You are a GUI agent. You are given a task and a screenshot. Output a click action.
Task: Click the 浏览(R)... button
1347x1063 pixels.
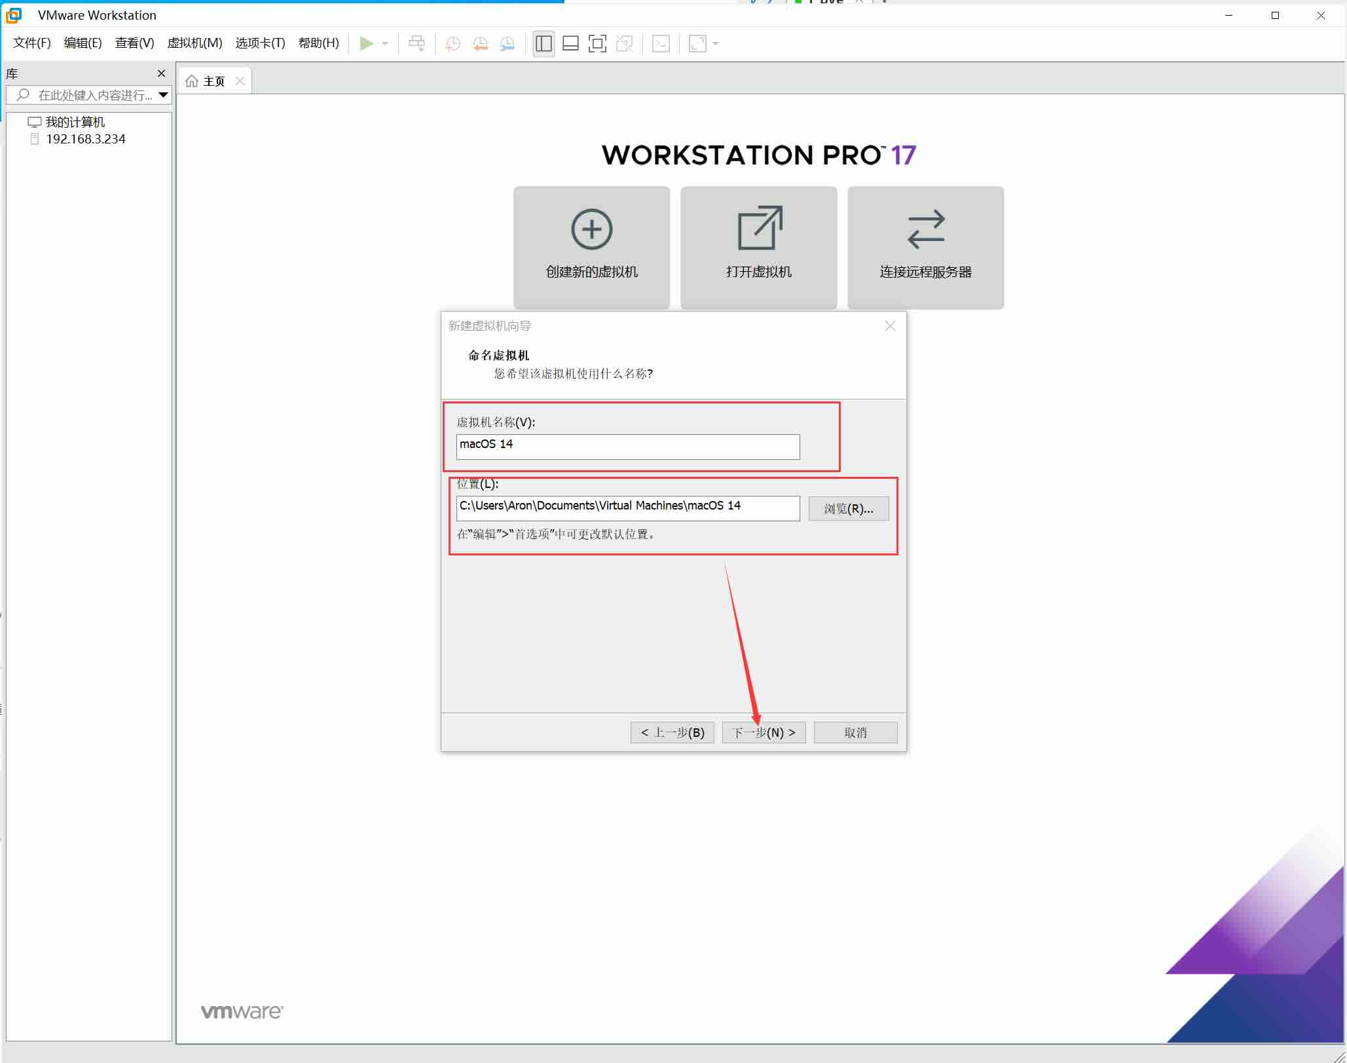849,509
